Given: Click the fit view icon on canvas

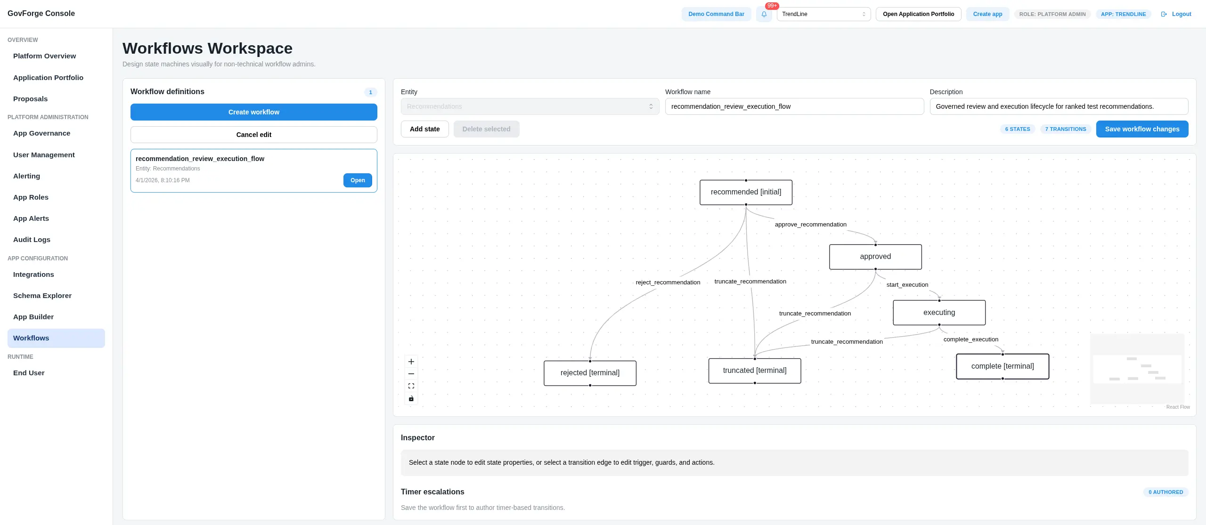Looking at the screenshot, I should tap(411, 386).
